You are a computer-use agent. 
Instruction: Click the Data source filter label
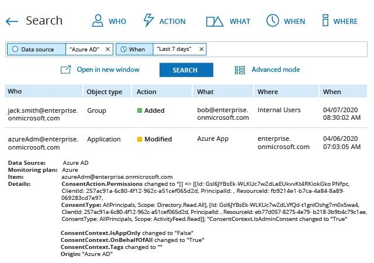[37, 50]
